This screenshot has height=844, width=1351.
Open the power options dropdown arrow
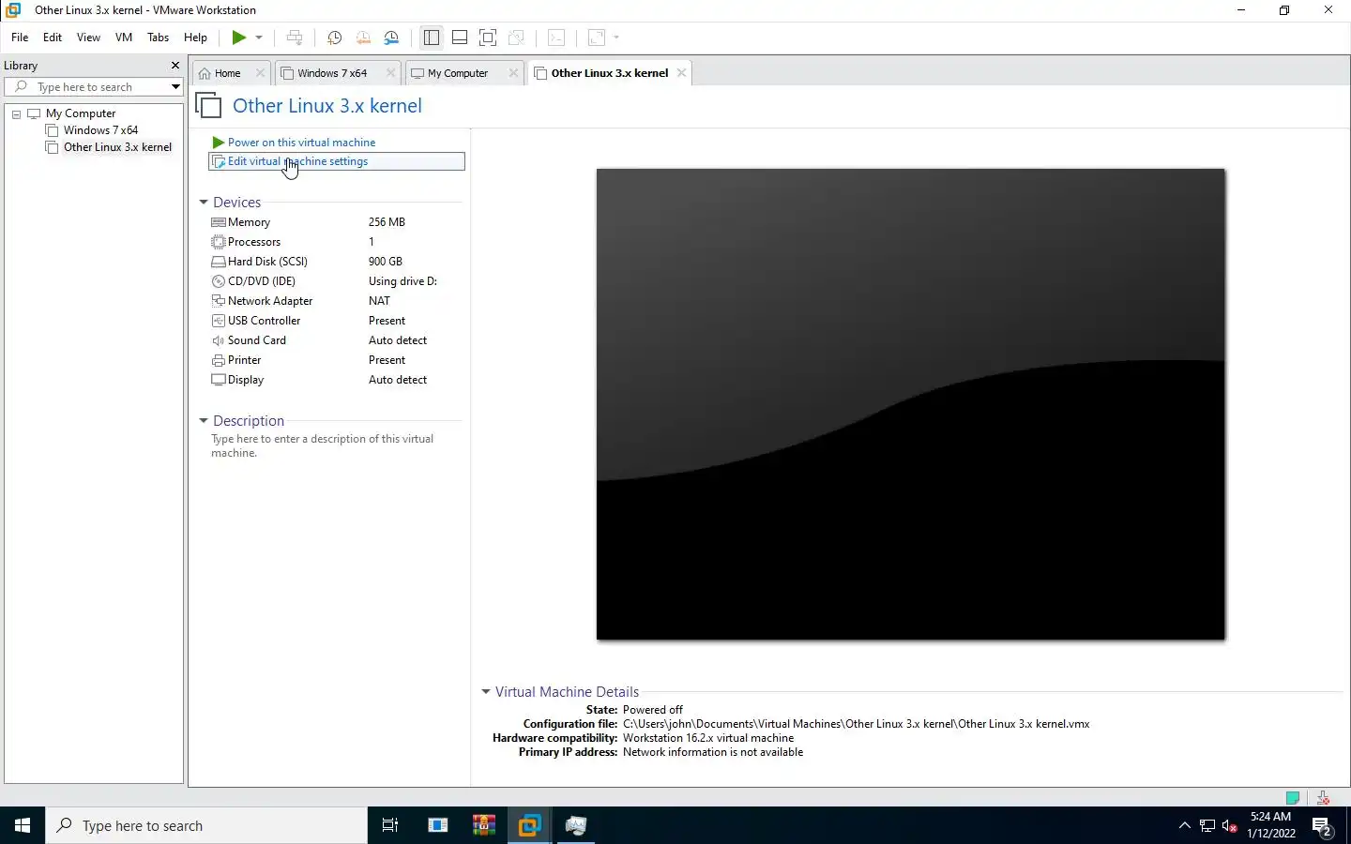[259, 38]
